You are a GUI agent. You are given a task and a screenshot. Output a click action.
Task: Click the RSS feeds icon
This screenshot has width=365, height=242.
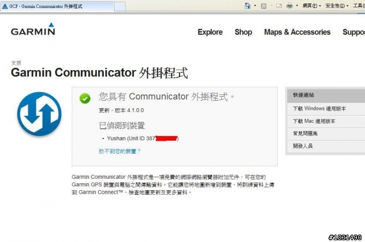click(x=263, y=6)
